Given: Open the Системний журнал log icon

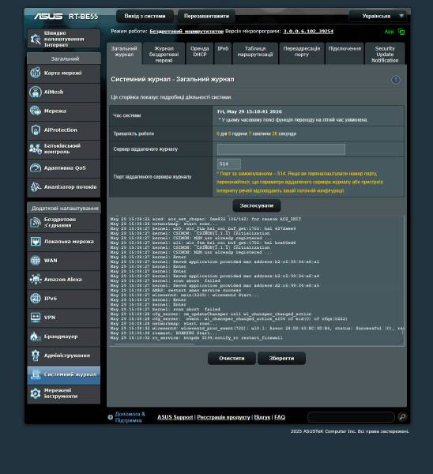Looking at the screenshot, I should click(x=36, y=374).
